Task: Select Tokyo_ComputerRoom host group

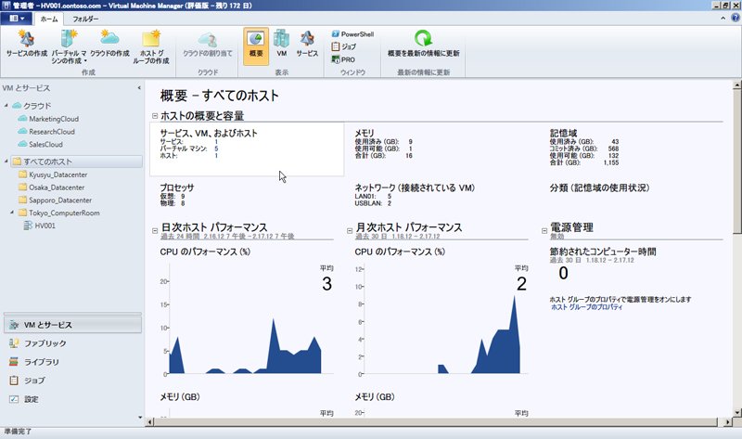Action: [x=59, y=213]
